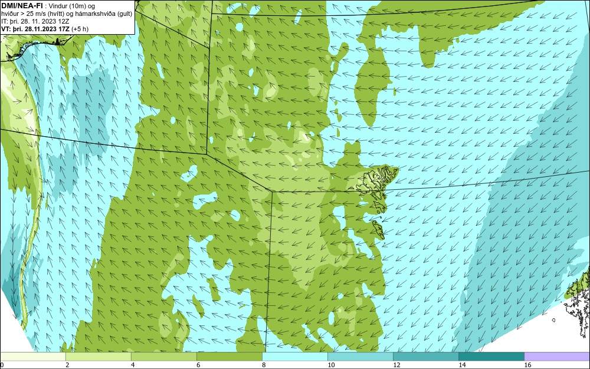Click the dark green 6–8 m/s legend band
This screenshot has width=590, height=369.
pos(229,357)
